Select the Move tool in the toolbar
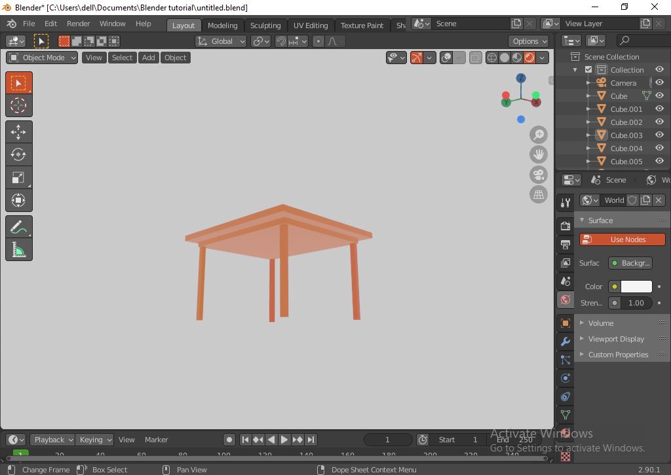671x475 pixels. pyautogui.click(x=18, y=132)
